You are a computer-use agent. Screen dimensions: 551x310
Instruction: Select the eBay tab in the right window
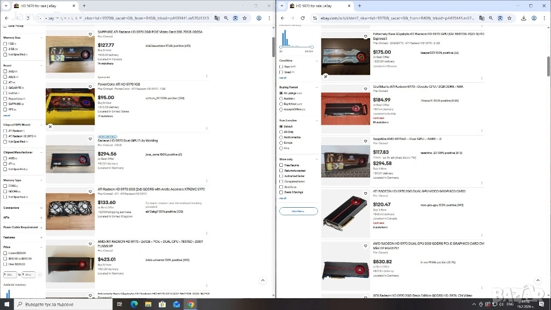click(312, 6)
